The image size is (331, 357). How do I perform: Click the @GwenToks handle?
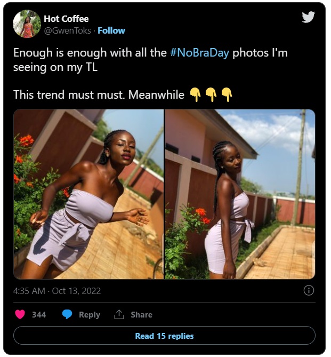pos(67,30)
